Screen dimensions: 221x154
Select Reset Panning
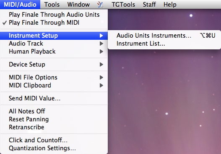coord(54,119)
